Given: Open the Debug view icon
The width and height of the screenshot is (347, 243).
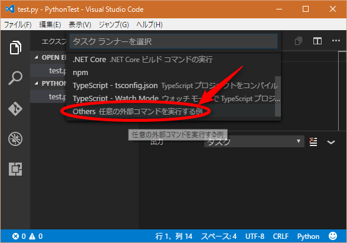Looking at the screenshot, I should click(15, 139).
